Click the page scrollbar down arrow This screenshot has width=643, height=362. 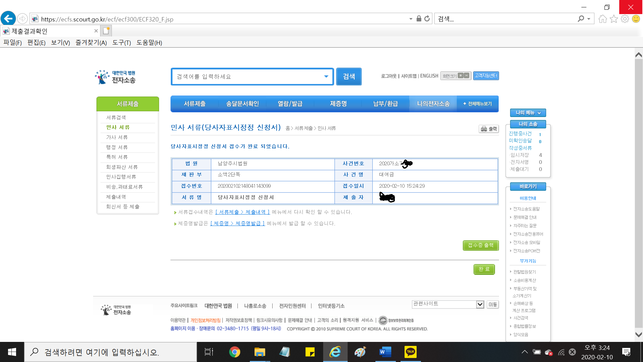pyautogui.click(x=639, y=334)
